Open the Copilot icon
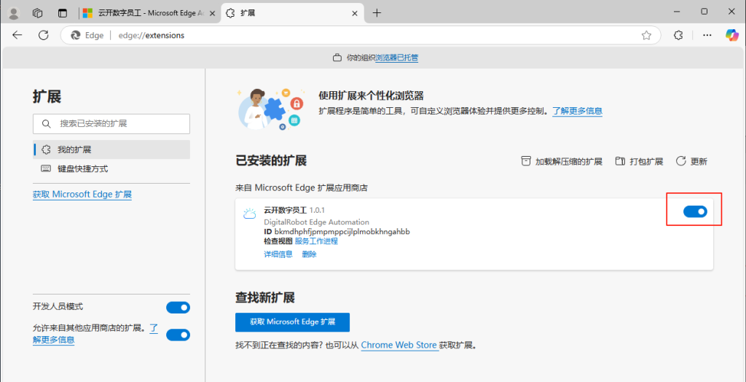The image size is (746, 382). (x=732, y=35)
